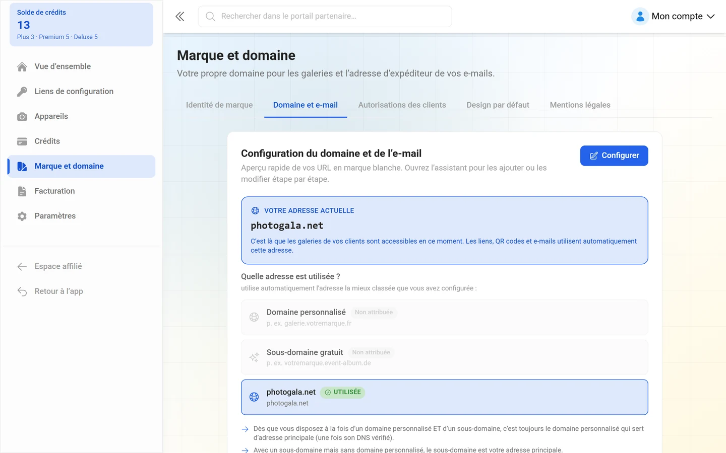Go to Espace affilié
The image size is (726, 453).
(x=82, y=266)
